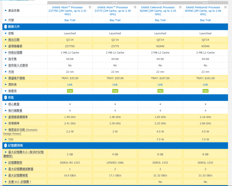The image size is (232, 186).
Task: Collapse the 記憶體規格 section
Action: click(5, 146)
